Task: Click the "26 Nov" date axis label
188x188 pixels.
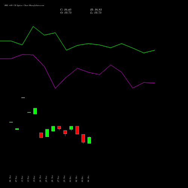Action: tap(52, 179)
